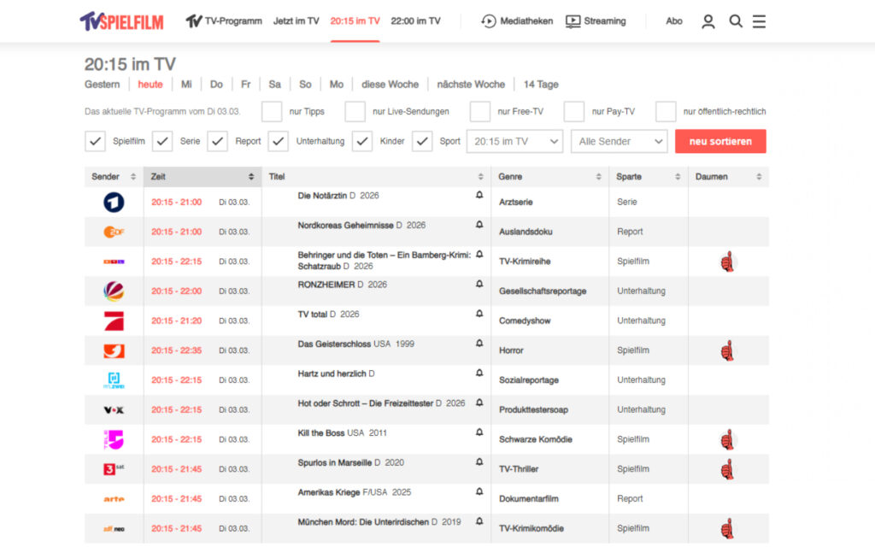
Task: Click the bell icon for Die Notärztin
Action: click(x=479, y=196)
